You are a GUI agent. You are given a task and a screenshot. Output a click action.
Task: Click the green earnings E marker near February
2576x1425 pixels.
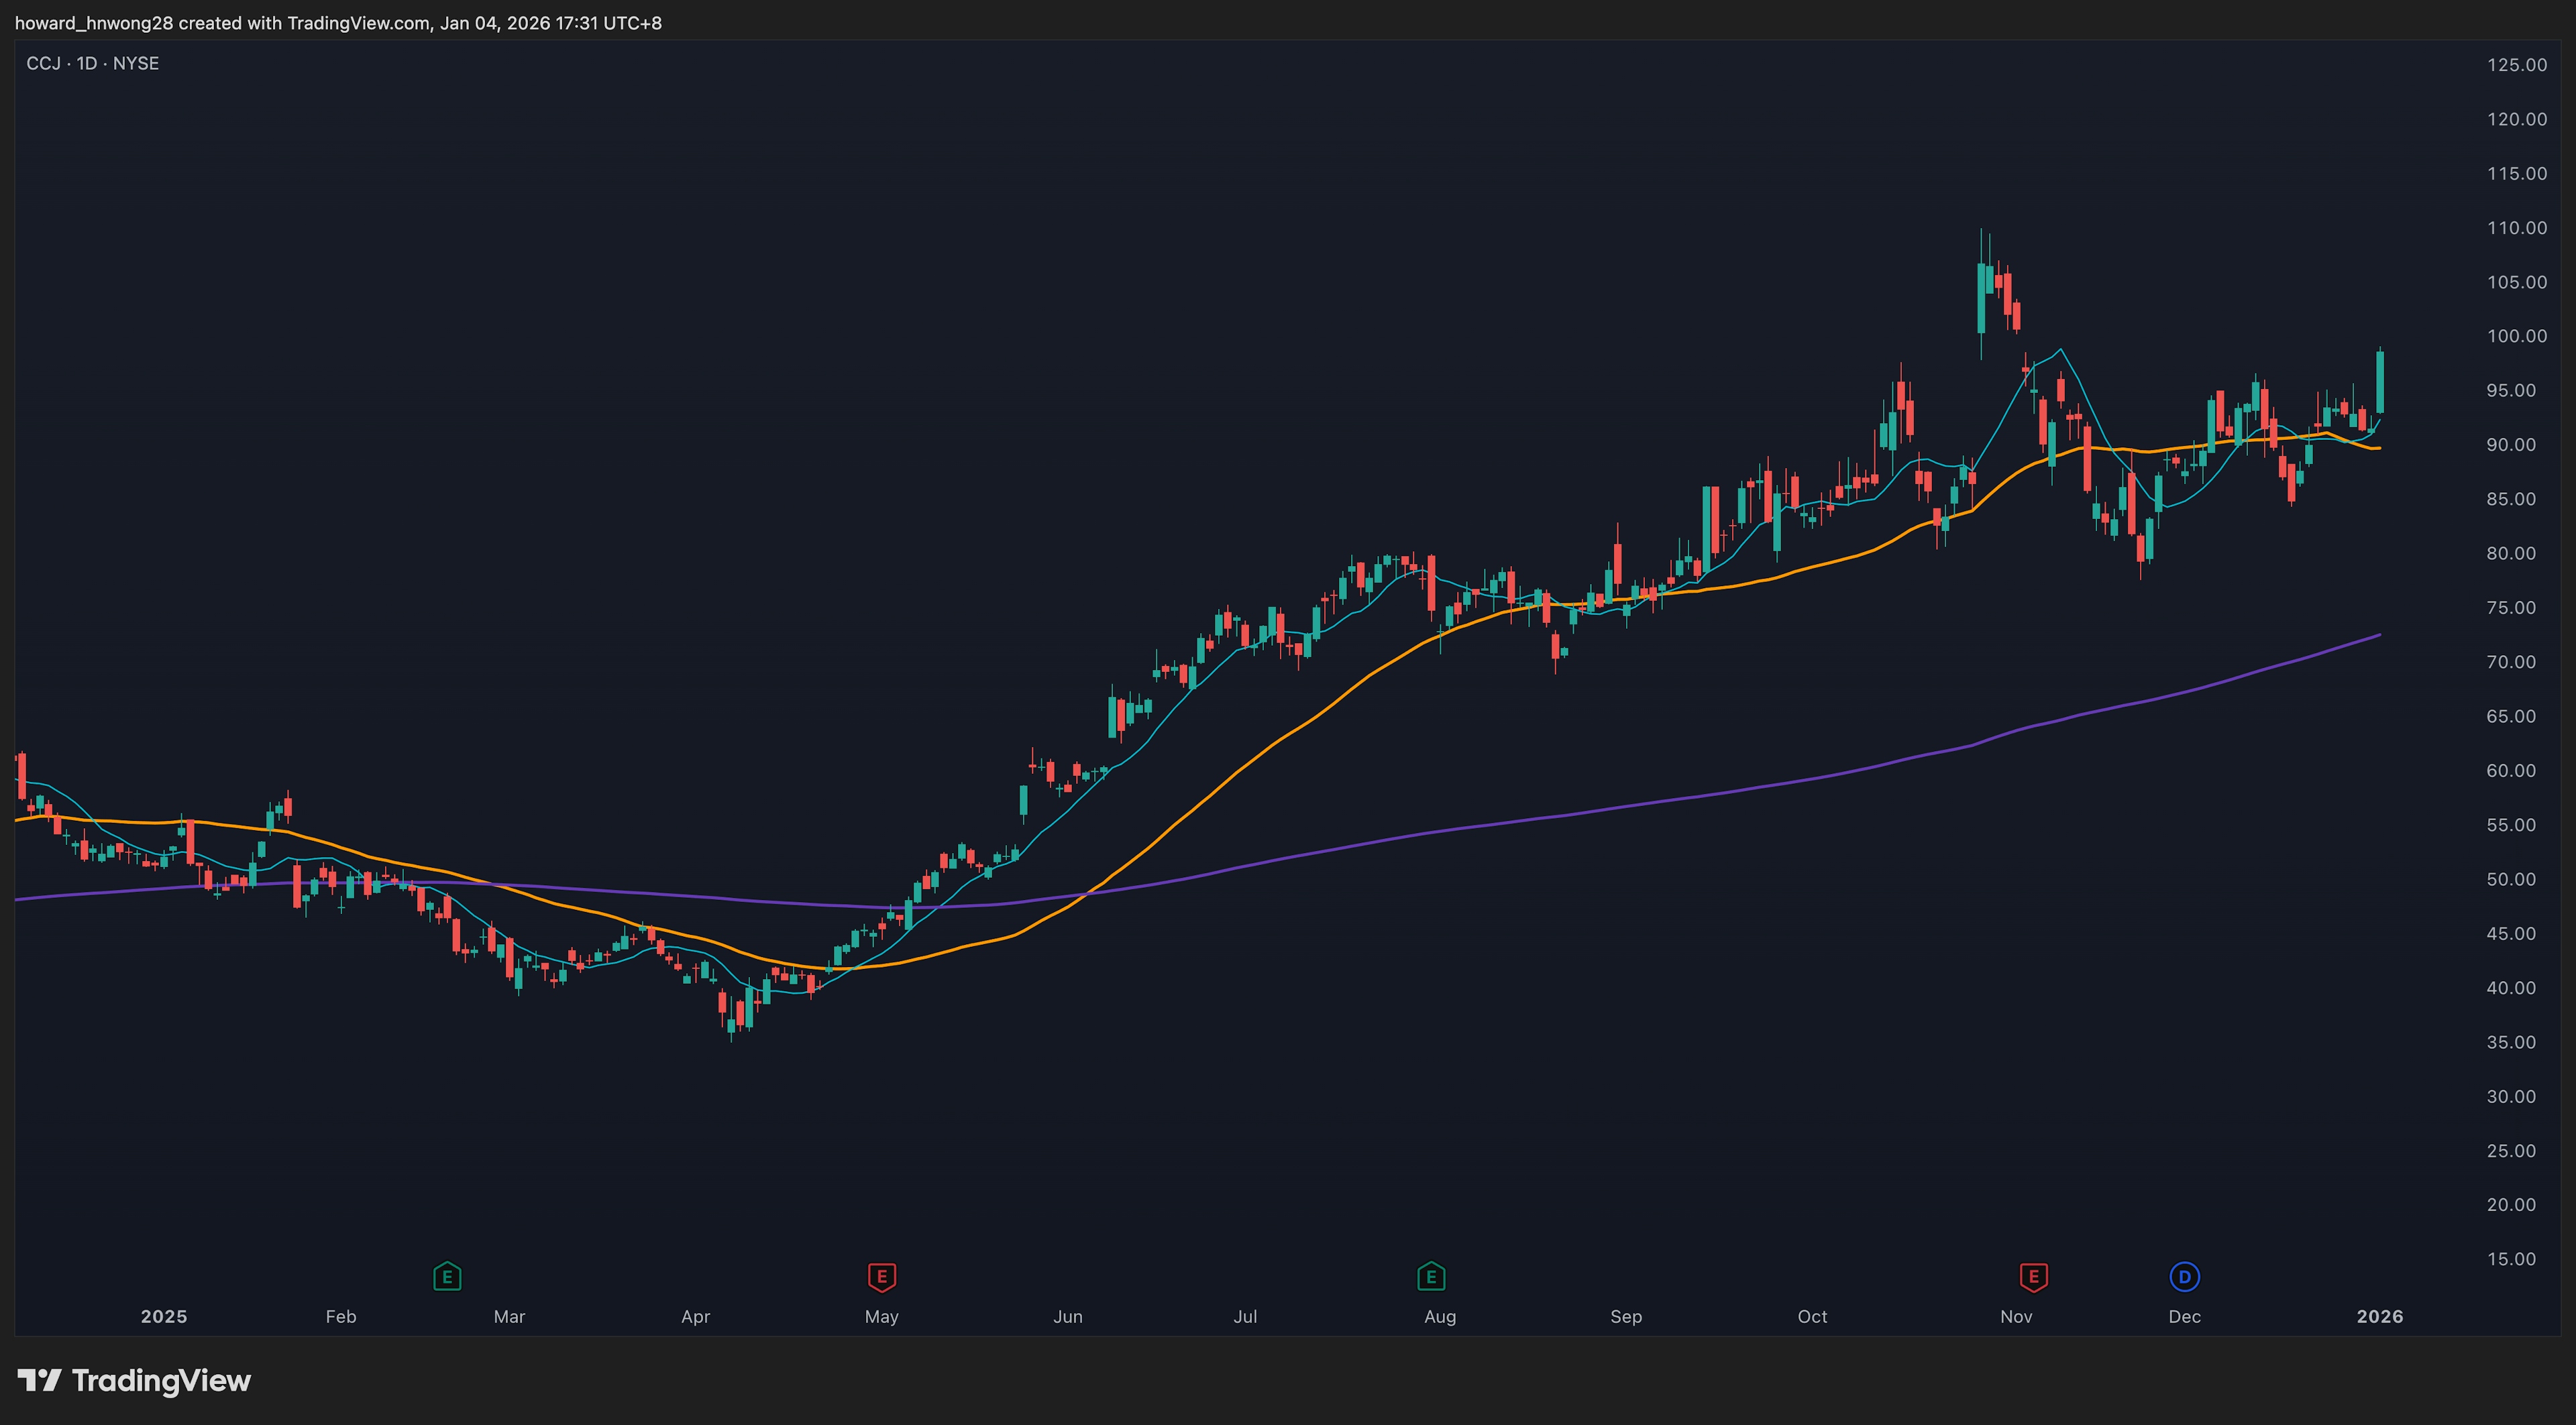(x=447, y=1276)
